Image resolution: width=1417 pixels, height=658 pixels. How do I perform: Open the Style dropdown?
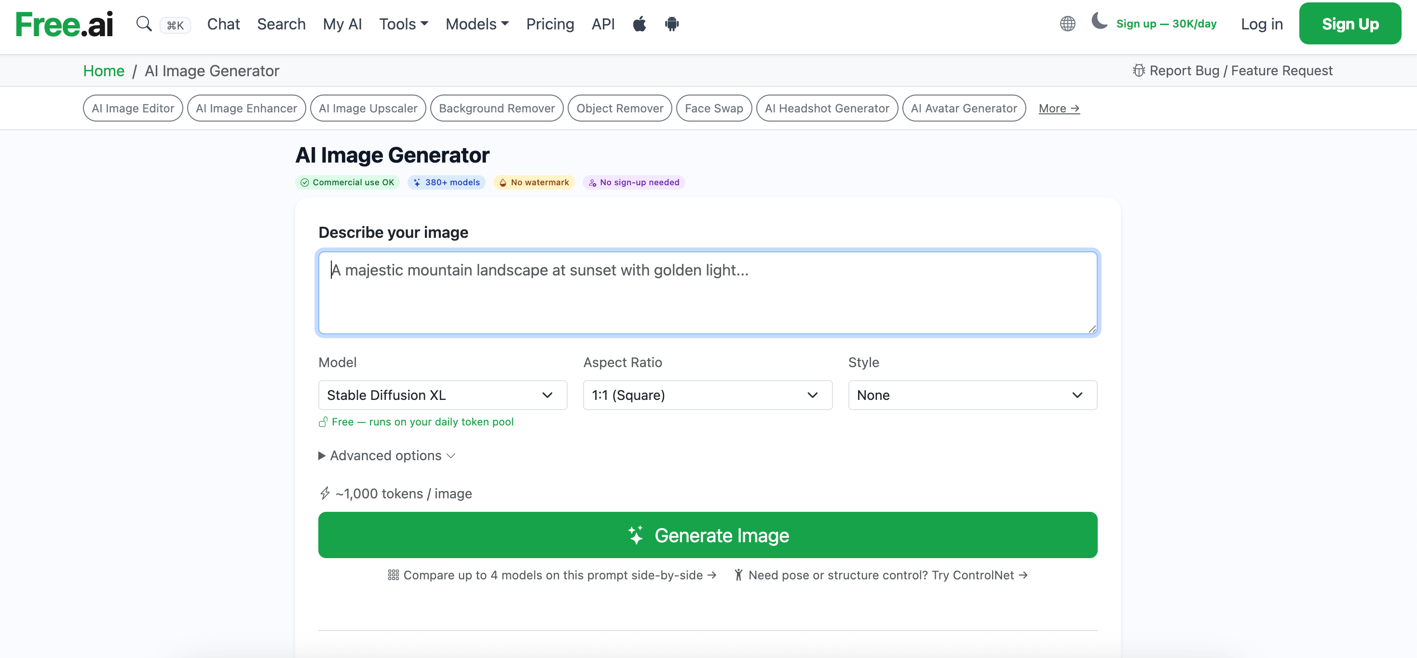[x=972, y=395]
